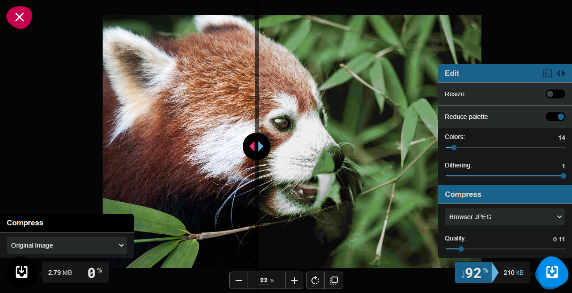Click the Quality value 0.11 field
Image resolution: width=572 pixels, height=293 pixels.
coord(559,239)
